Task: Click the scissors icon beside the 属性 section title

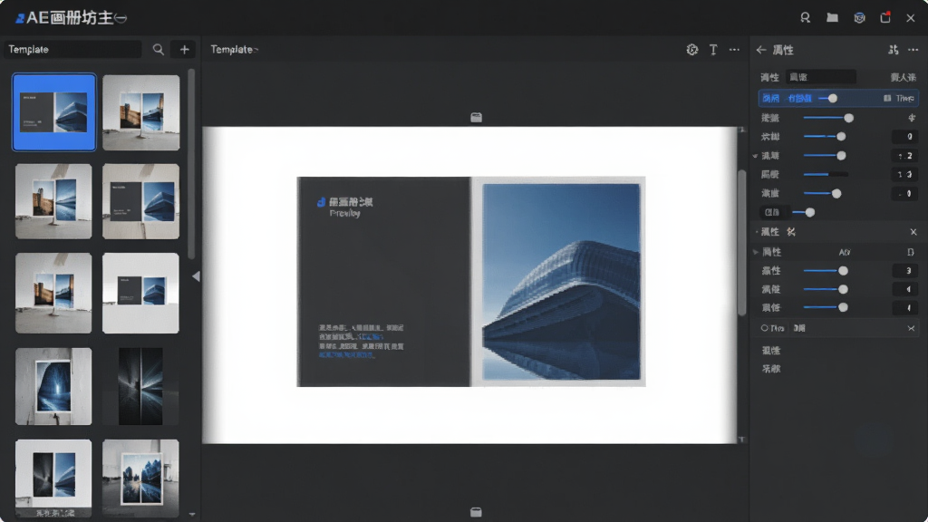Action: click(x=791, y=232)
